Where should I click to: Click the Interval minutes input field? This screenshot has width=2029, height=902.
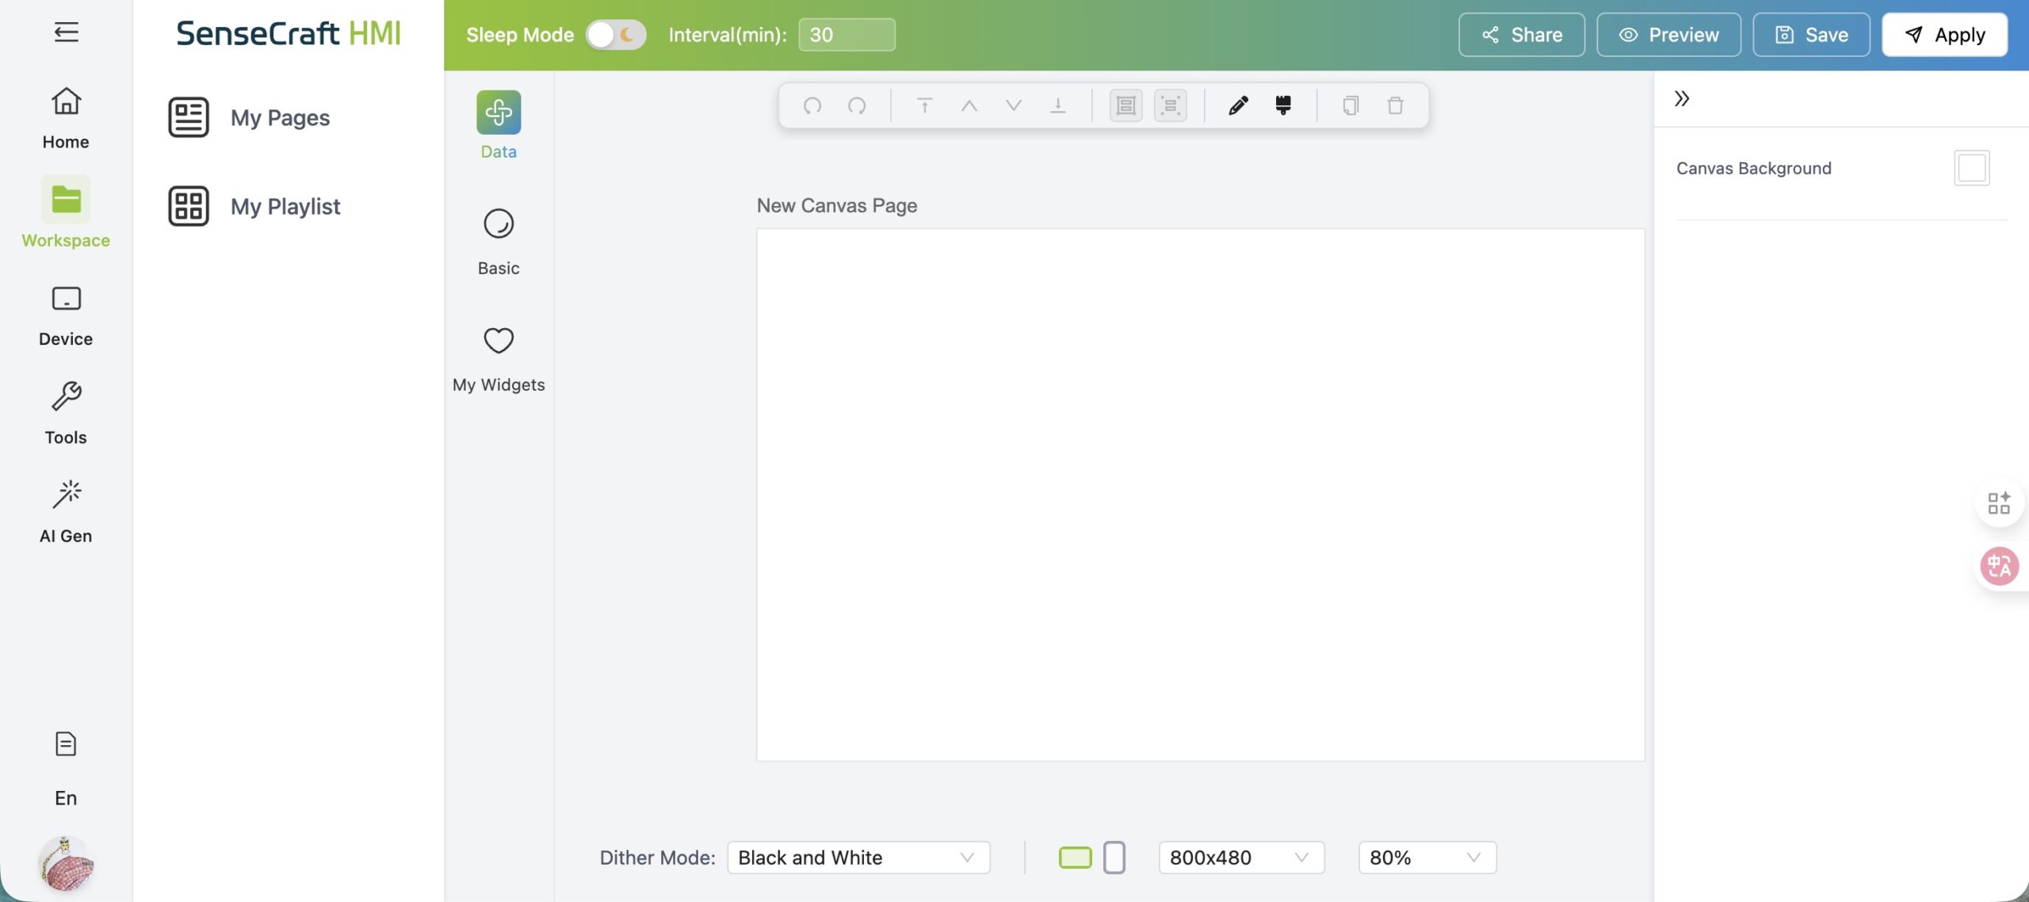846,35
